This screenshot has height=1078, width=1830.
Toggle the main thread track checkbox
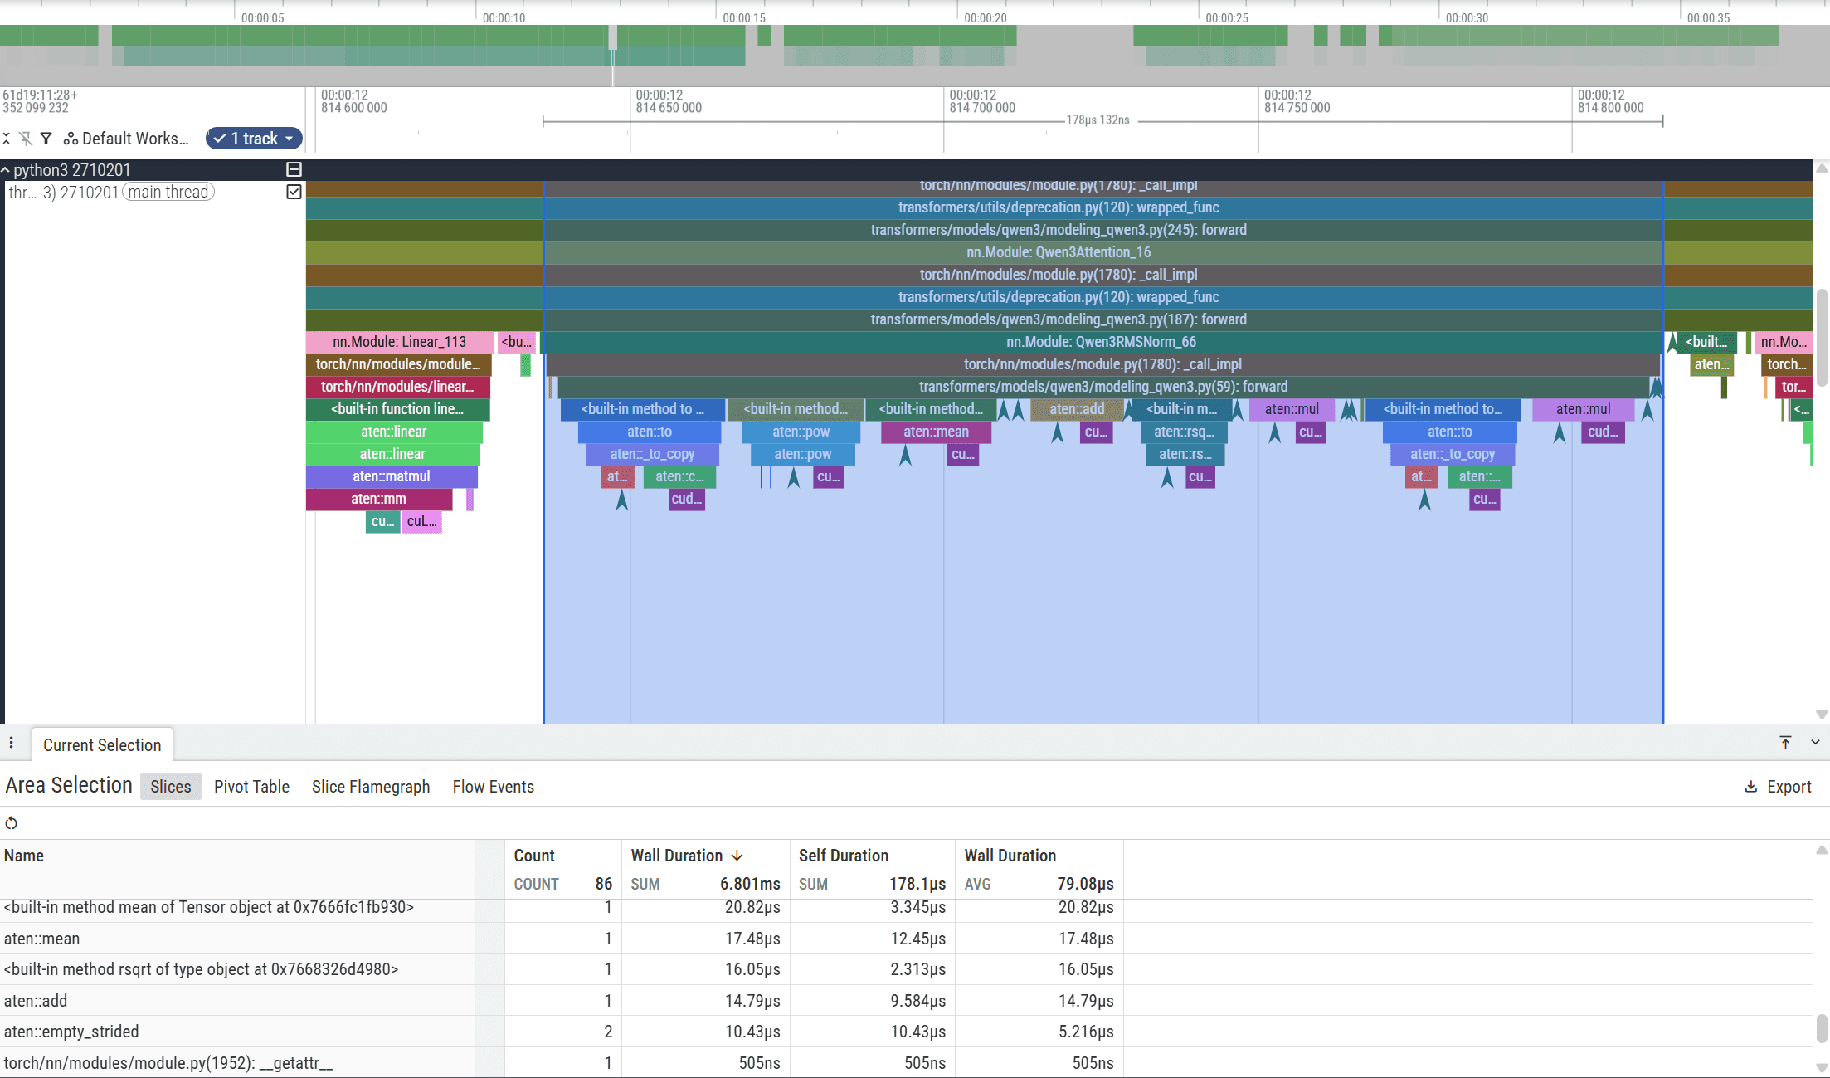click(x=294, y=192)
